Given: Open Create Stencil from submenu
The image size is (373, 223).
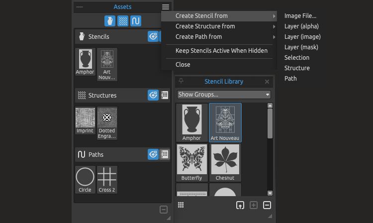Looking at the screenshot, I should click(219, 16).
